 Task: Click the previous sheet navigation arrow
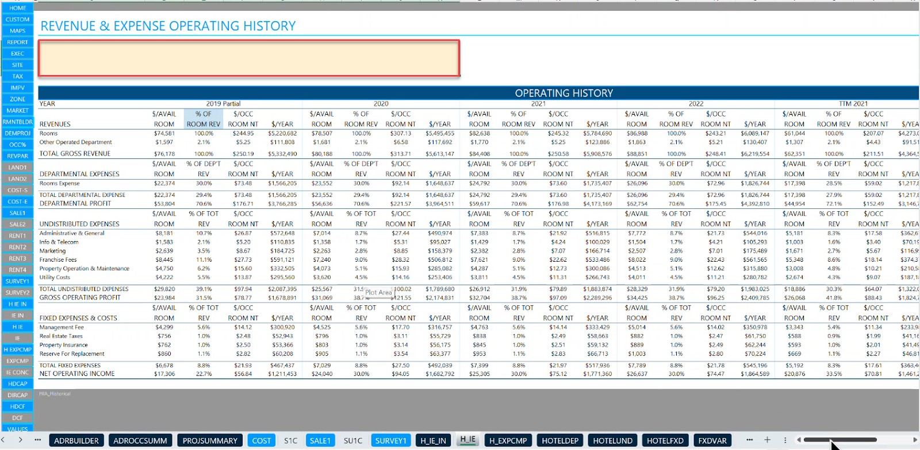pyautogui.click(x=3, y=440)
